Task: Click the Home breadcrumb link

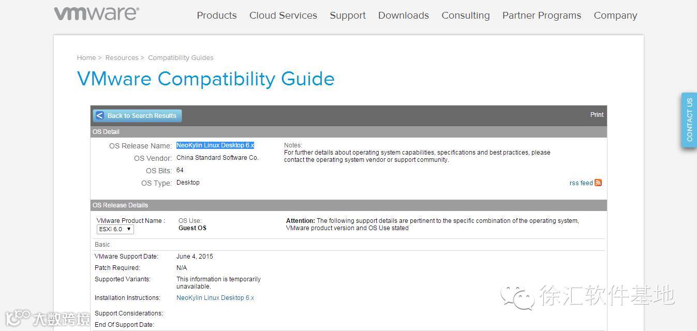Action: [x=86, y=58]
